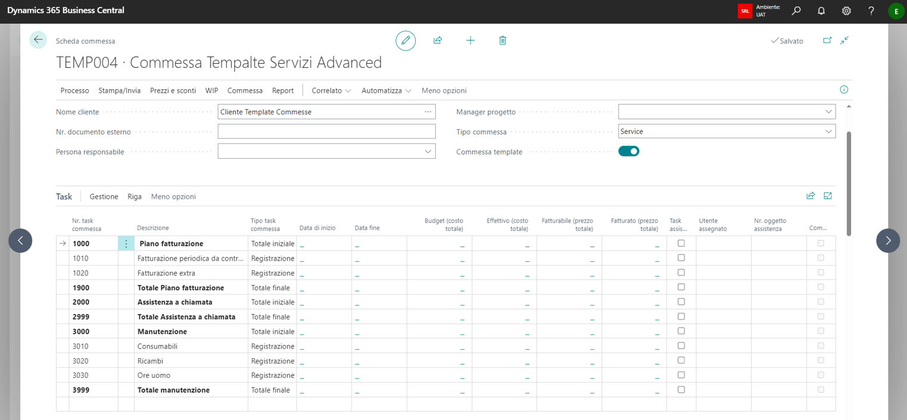Click the Task subpage heading

click(64, 196)
